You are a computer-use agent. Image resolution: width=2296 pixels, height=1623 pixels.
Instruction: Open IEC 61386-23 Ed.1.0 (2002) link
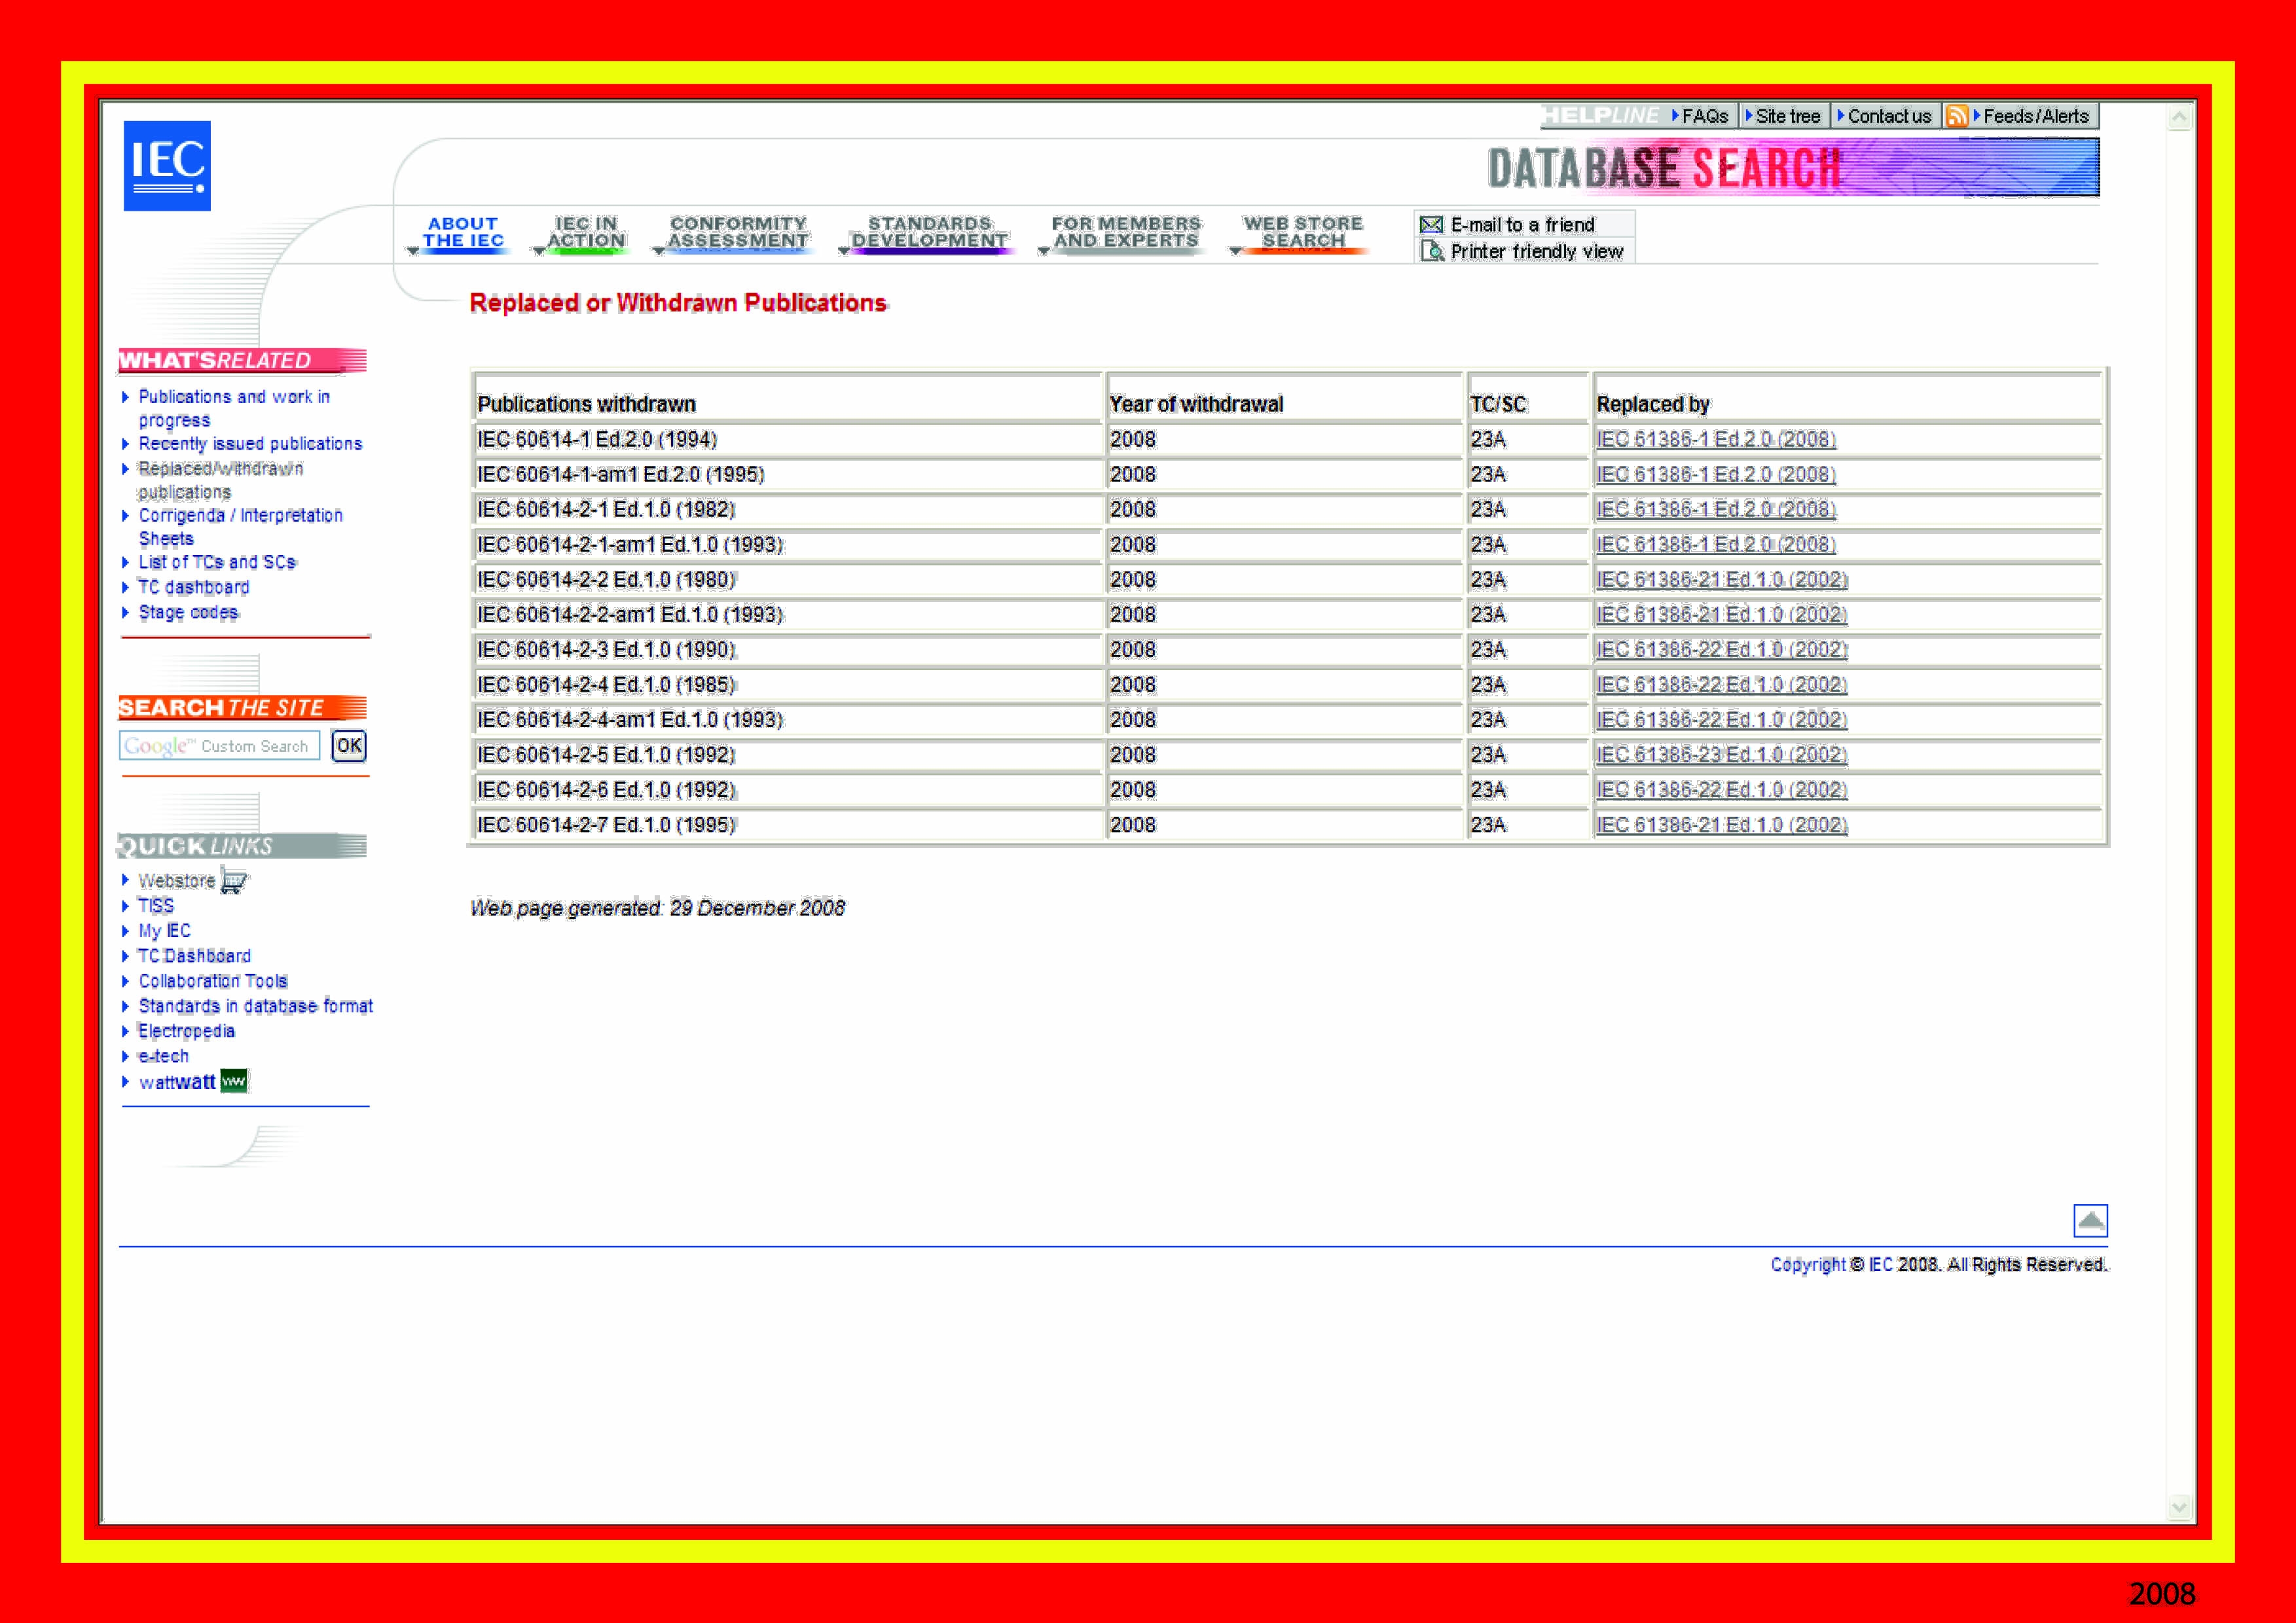click(x=1721, y=755)
